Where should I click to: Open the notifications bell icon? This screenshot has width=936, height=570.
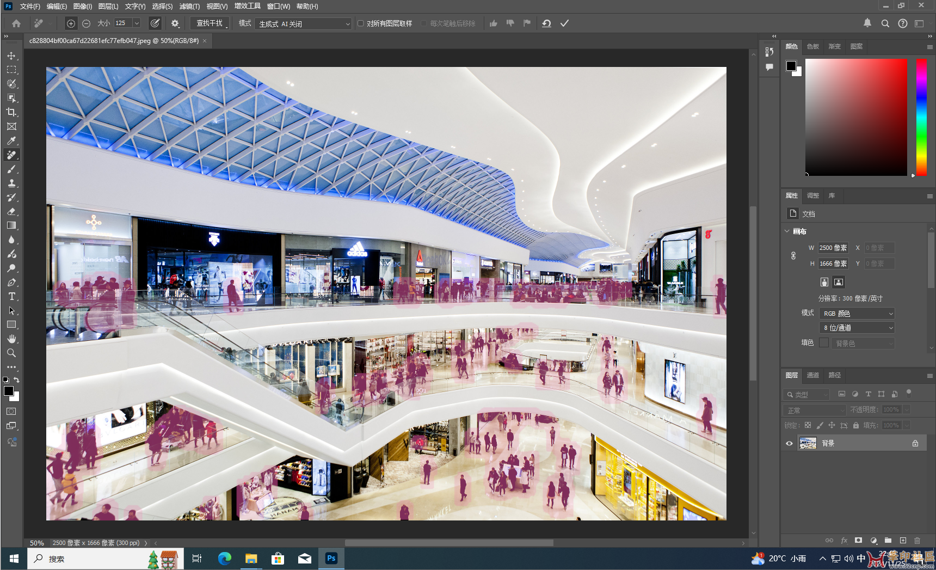(867, 23)
